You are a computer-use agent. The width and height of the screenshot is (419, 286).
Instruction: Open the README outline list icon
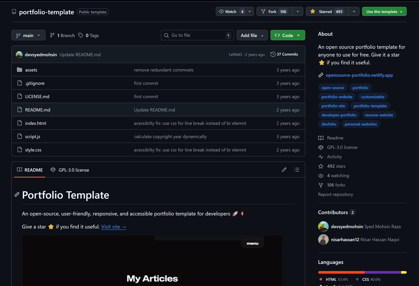click(297, 170)
